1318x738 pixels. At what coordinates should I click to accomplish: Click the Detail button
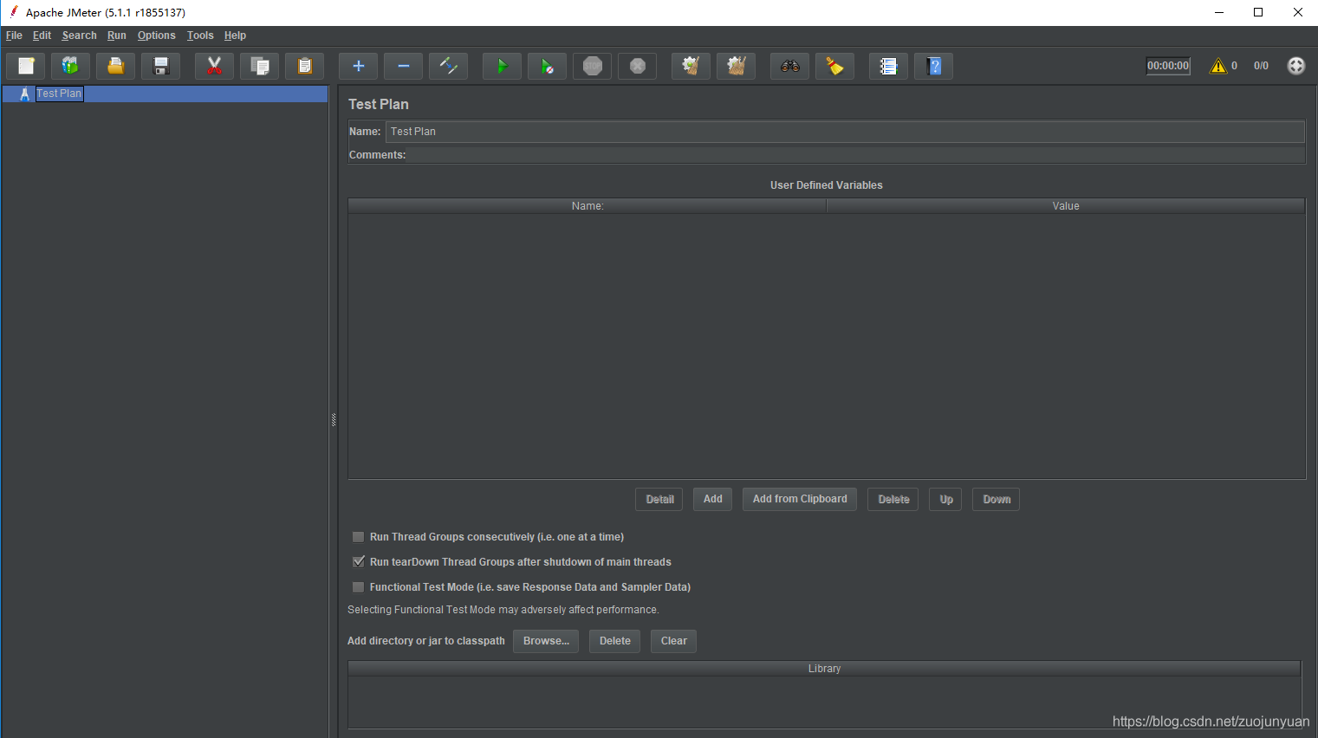[659, 499]
